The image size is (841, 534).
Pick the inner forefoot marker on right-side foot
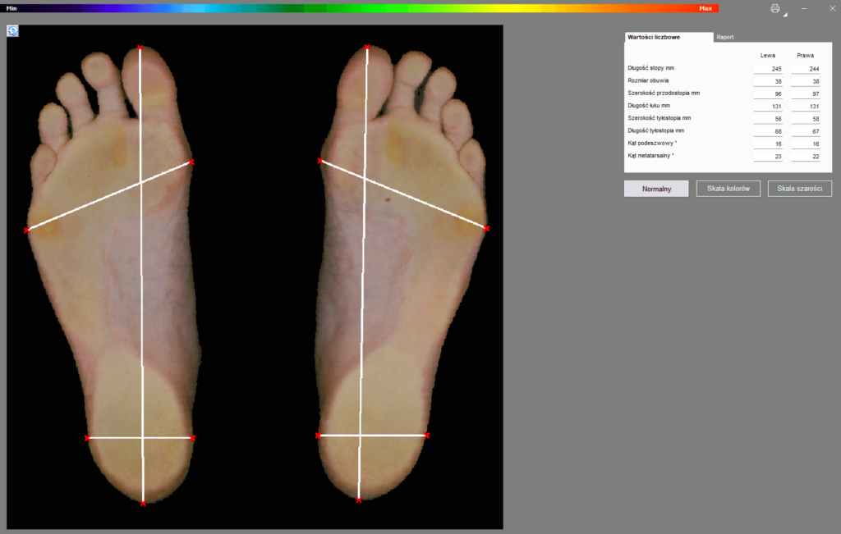320,162
